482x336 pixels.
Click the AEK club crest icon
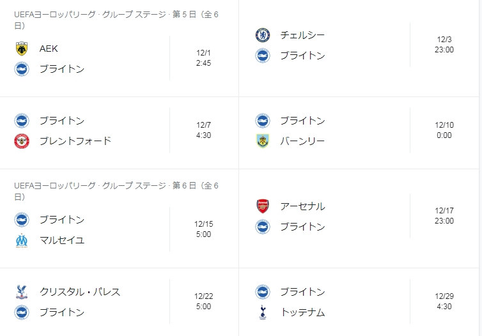pos(22,49)
